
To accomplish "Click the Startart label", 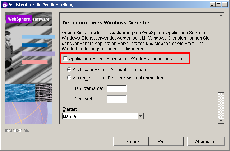I will [70, 109].
